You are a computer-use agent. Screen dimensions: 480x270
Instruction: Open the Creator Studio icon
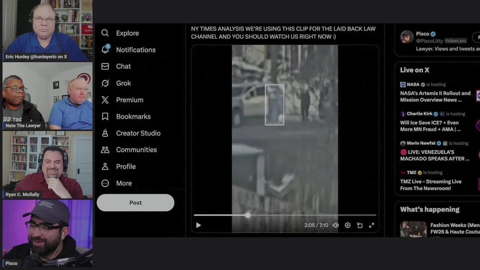(105, 133)
